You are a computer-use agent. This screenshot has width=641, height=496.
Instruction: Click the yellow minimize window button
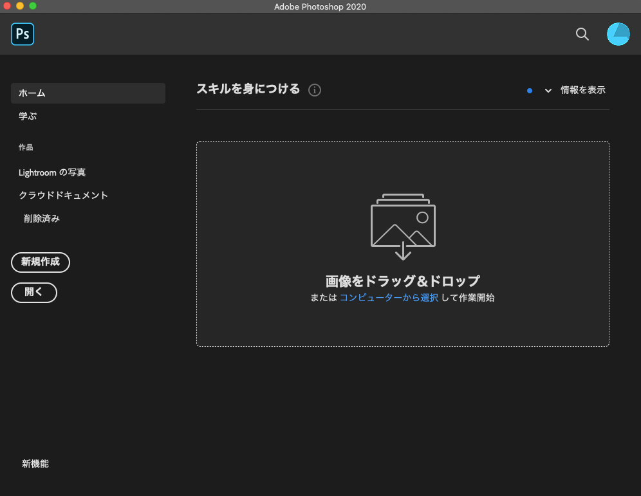pyautogui.click(x=19, y=6)
